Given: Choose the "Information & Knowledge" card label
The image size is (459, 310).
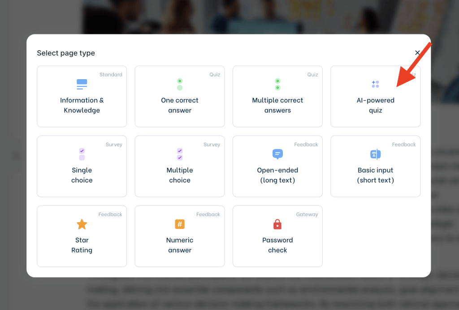Looking at the screenshot, I should (82, 106).
